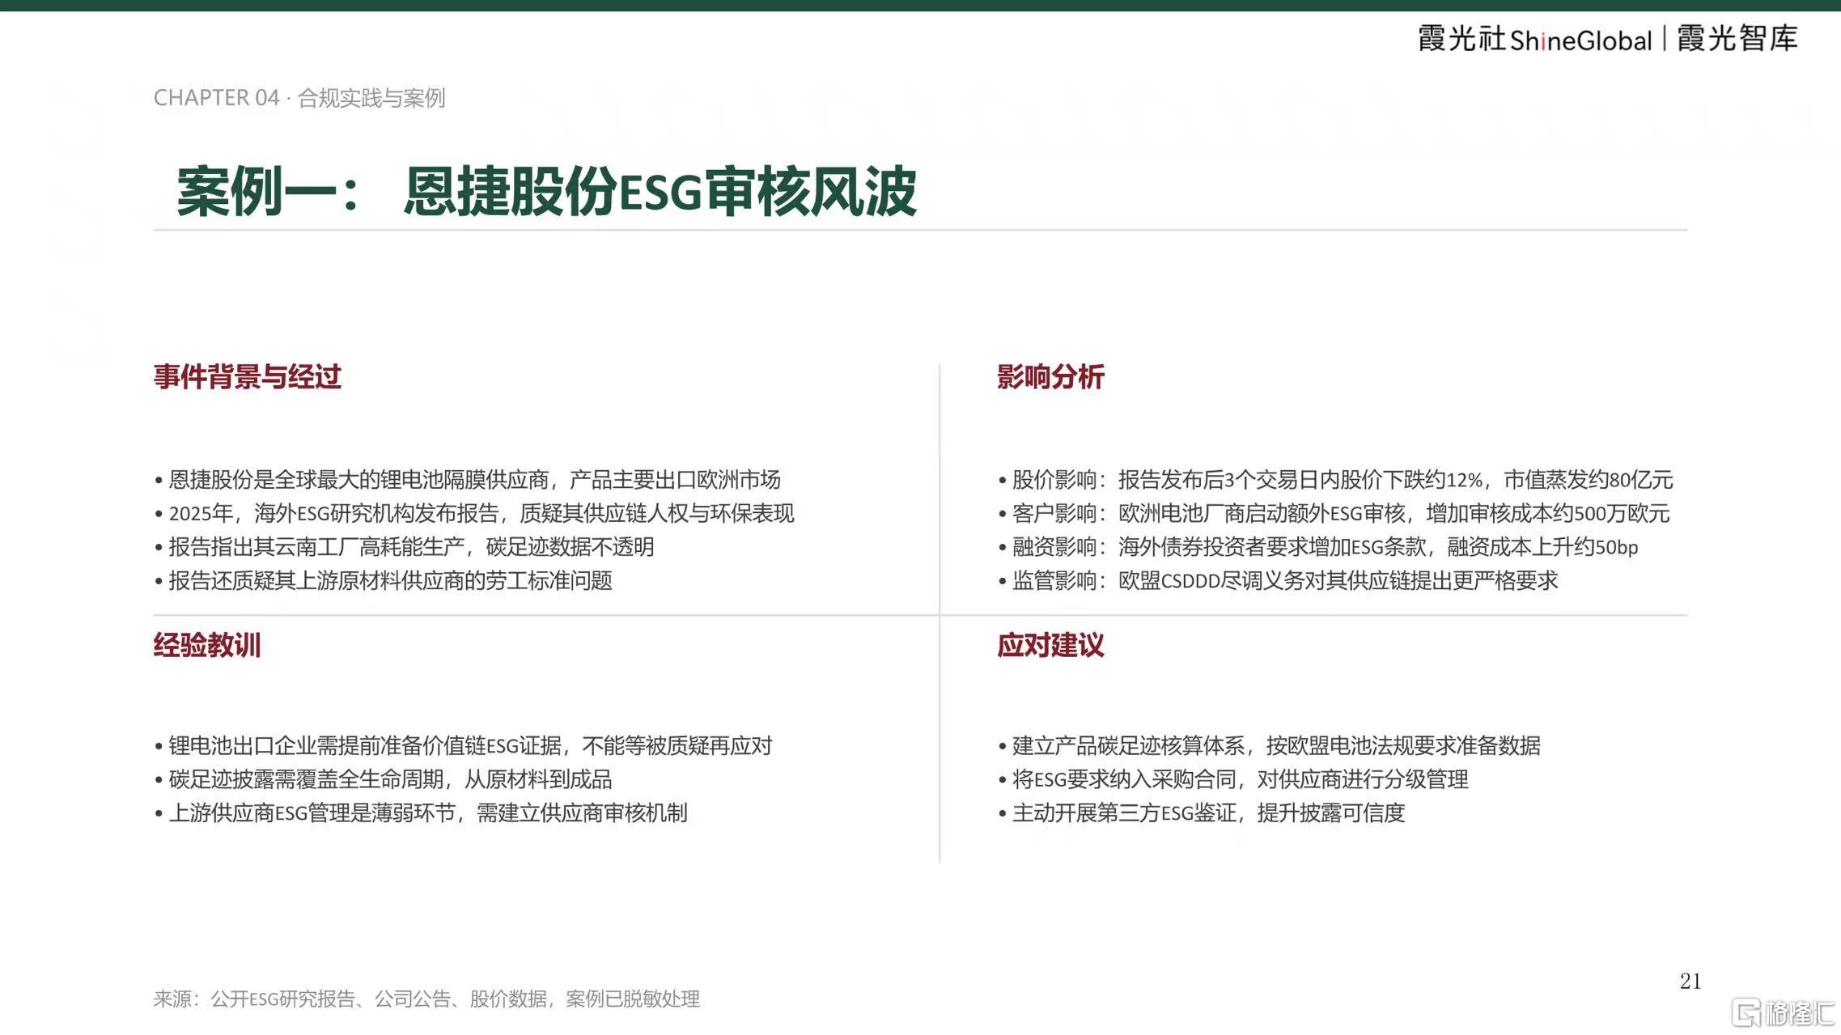This screenshot has height=1035, width=1841.
Task: Select bullet '锂电池出口企业需提前准备价值链ESG证据'
Action: click(x=464, y=745)
